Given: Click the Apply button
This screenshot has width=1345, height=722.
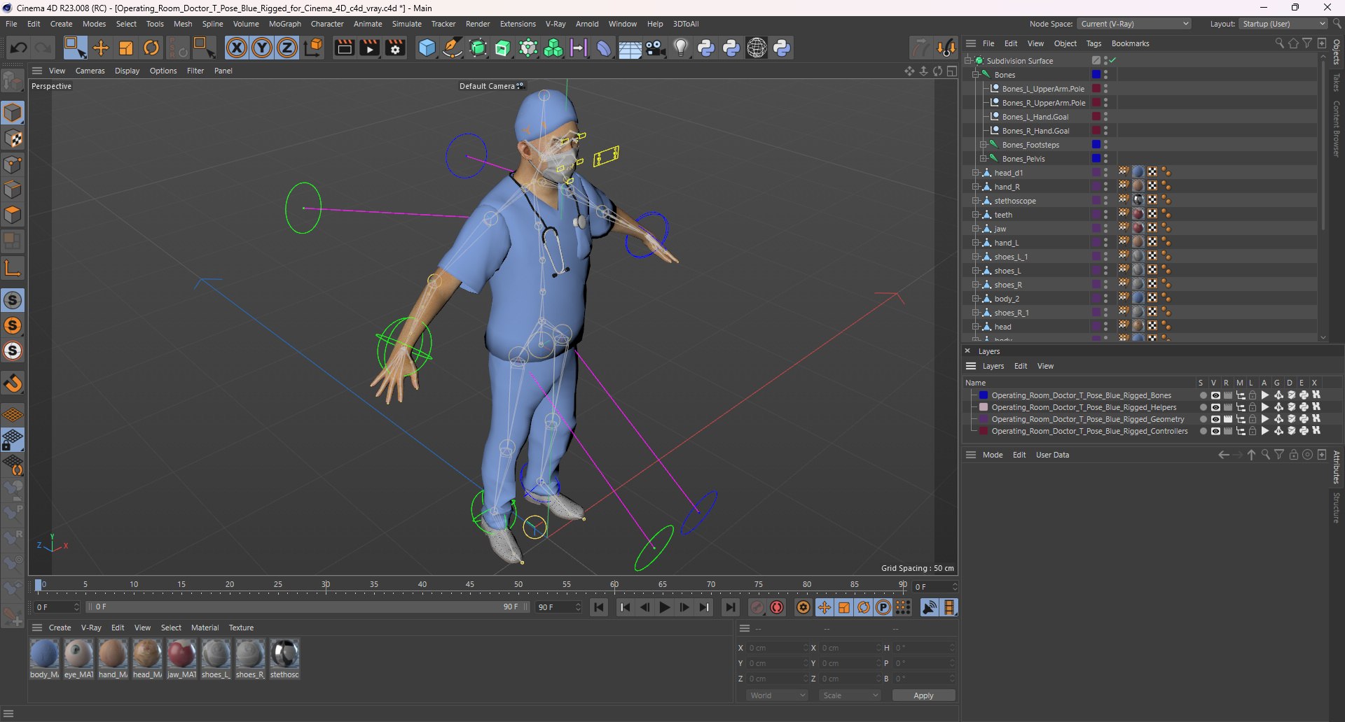Looking at the screenshot, I should (923, 695).
